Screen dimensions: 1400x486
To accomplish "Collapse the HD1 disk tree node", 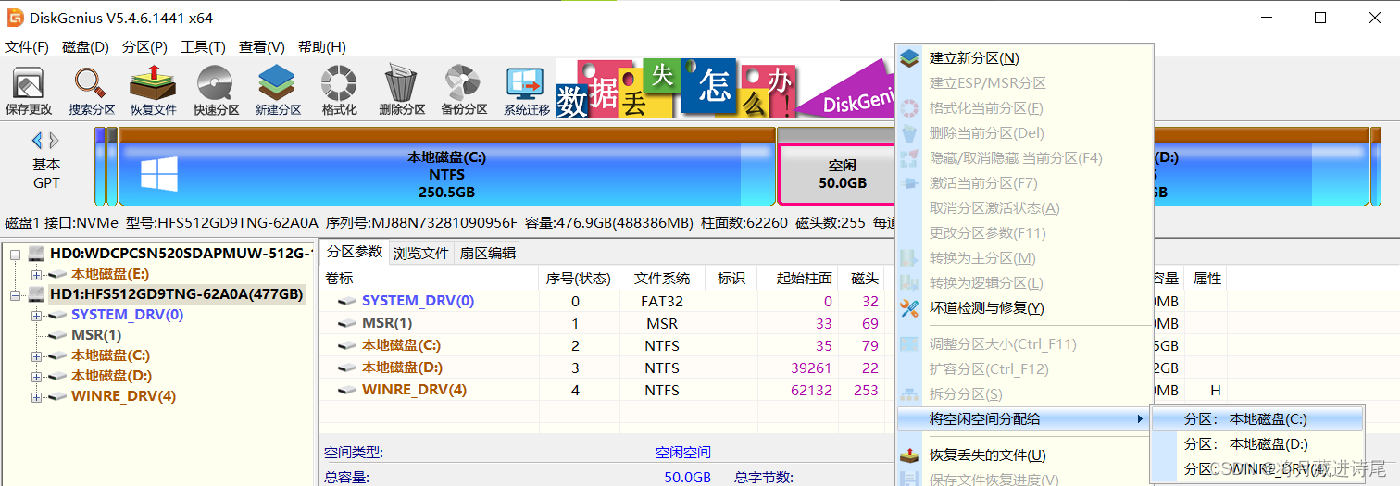I will coord(15,294).
